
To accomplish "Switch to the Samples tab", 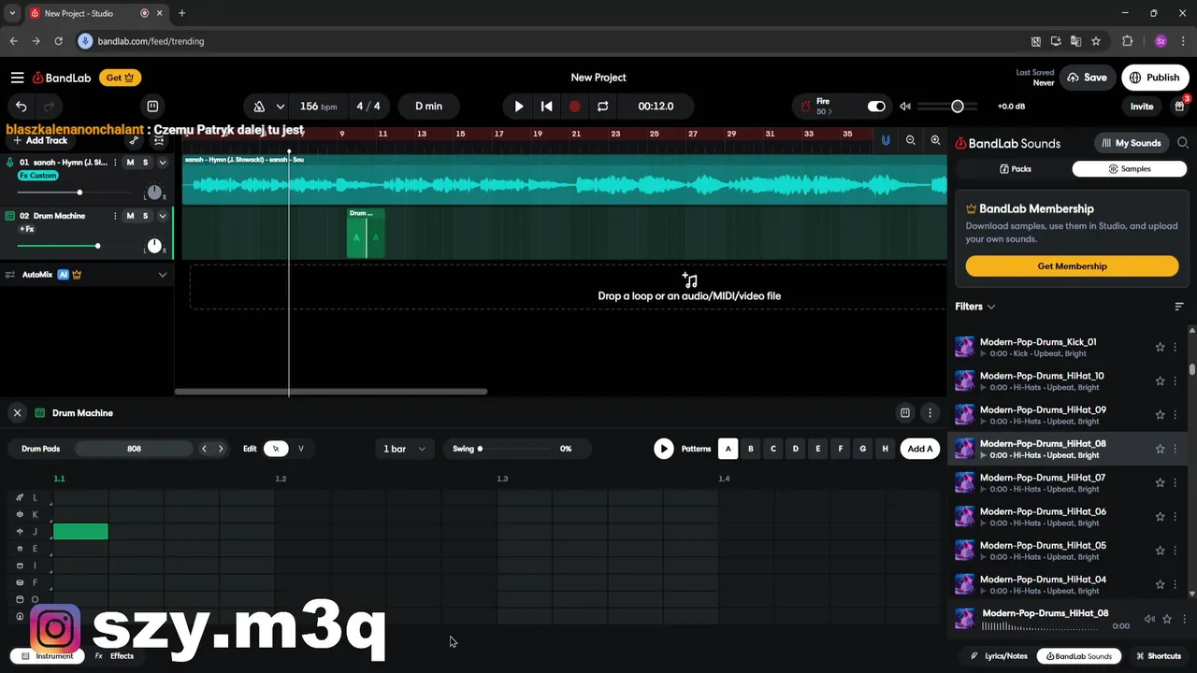I will [1129, 169].
